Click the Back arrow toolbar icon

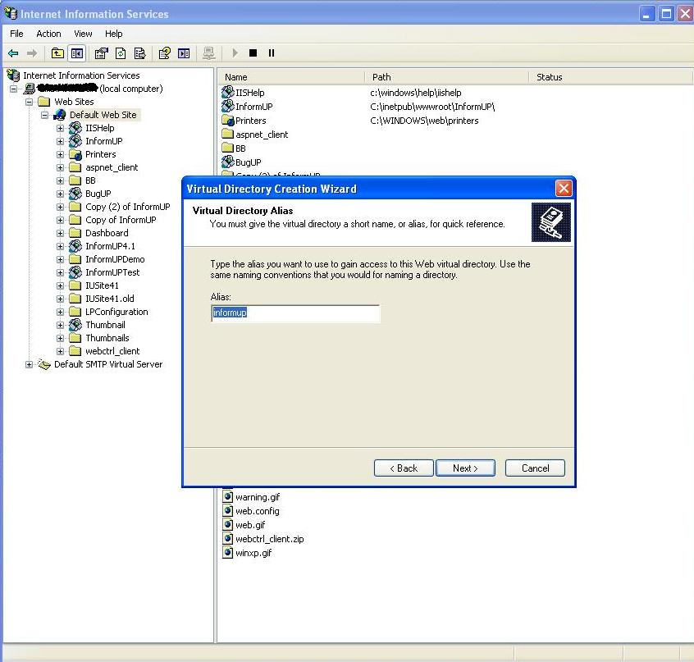(x=13, y=53)
